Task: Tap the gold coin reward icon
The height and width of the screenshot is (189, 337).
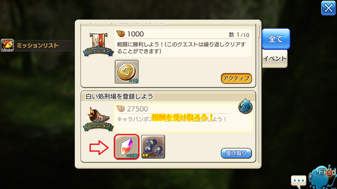Action: tap(127, 72)
